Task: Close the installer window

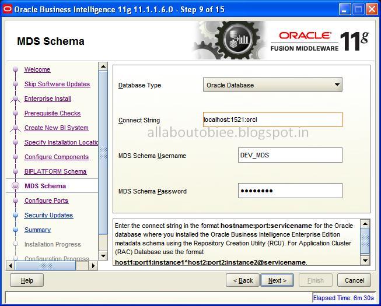Action: [x=372, y=9]
